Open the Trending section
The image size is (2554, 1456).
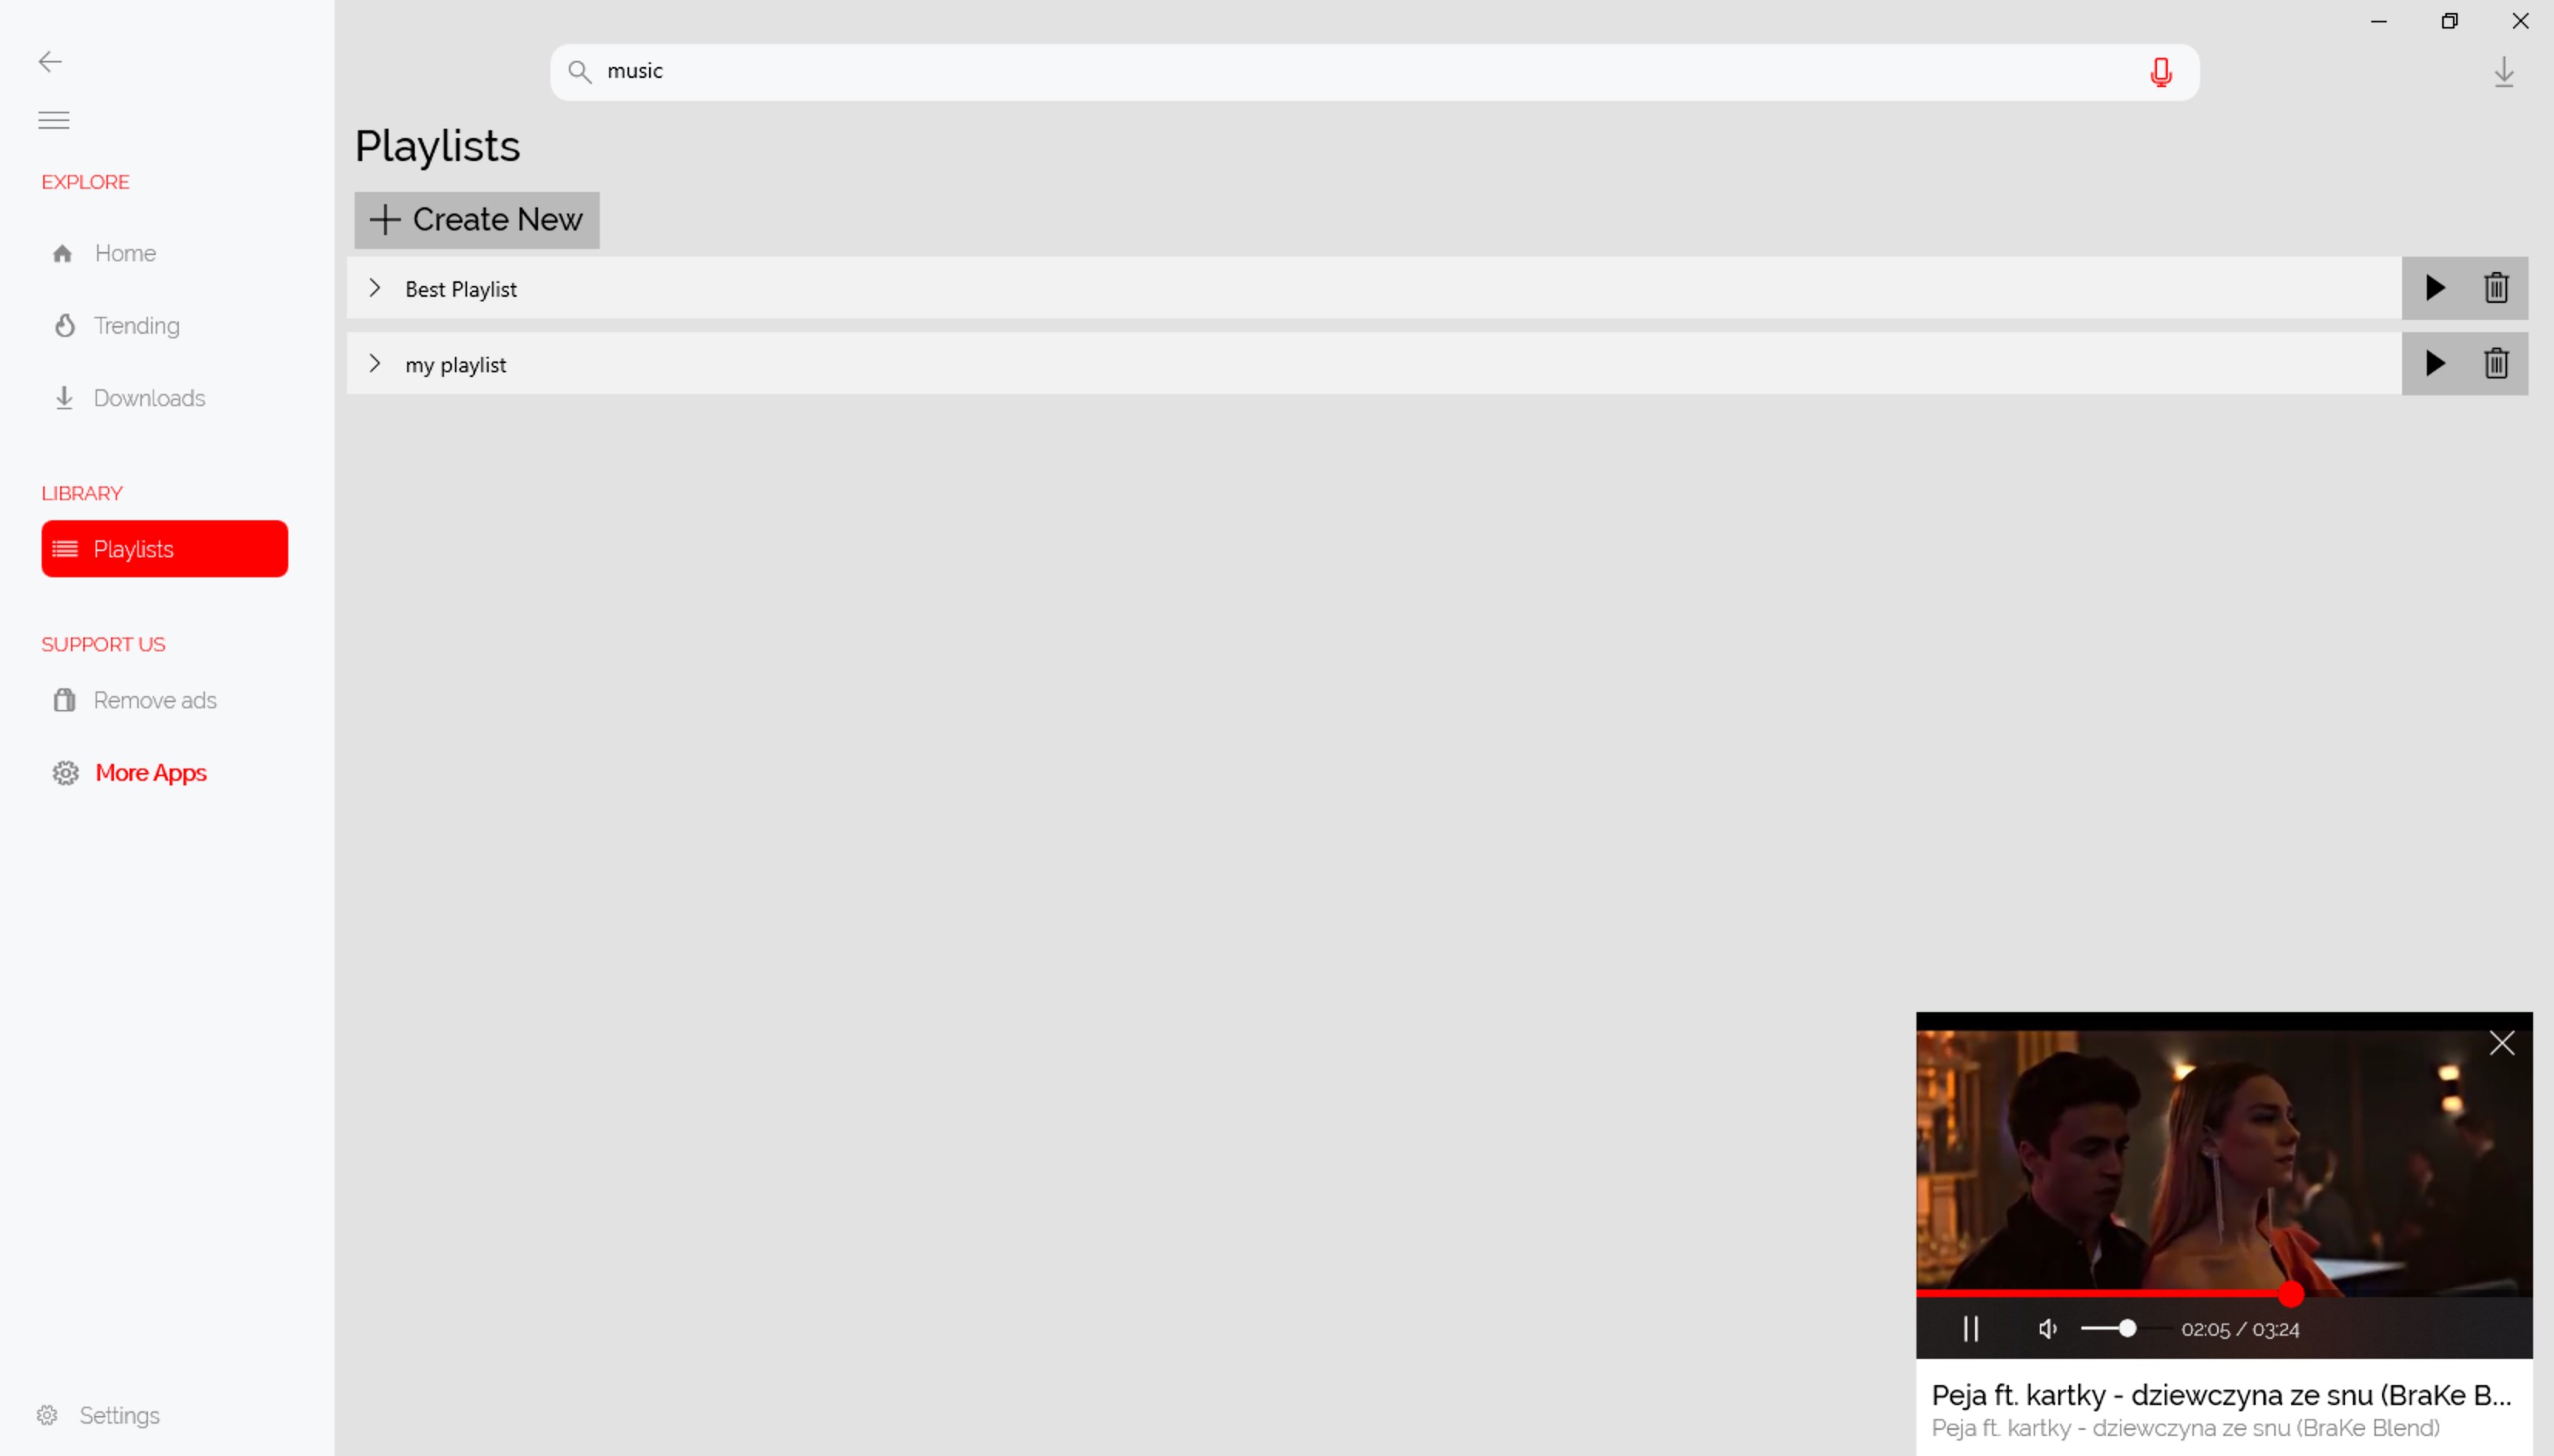point(135,324)
